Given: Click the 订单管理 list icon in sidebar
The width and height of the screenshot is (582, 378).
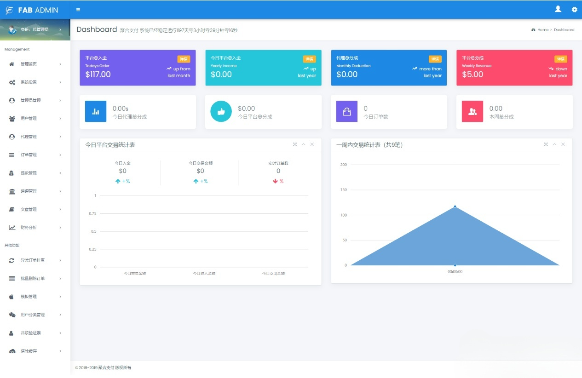Looking at the screenshot, I should pos(11,155).
